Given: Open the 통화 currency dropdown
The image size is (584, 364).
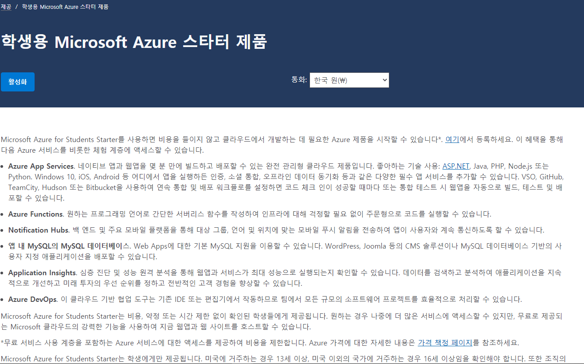Looking at the screenshot, I should [x=349, y=80].
